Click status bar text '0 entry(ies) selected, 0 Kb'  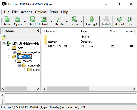point(68,107)
